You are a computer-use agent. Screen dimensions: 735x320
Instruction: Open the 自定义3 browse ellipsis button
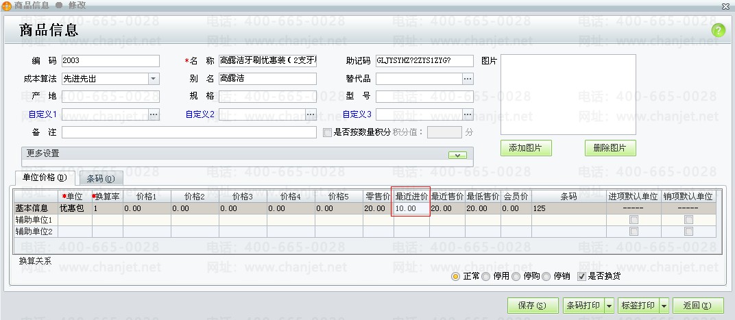468,114
